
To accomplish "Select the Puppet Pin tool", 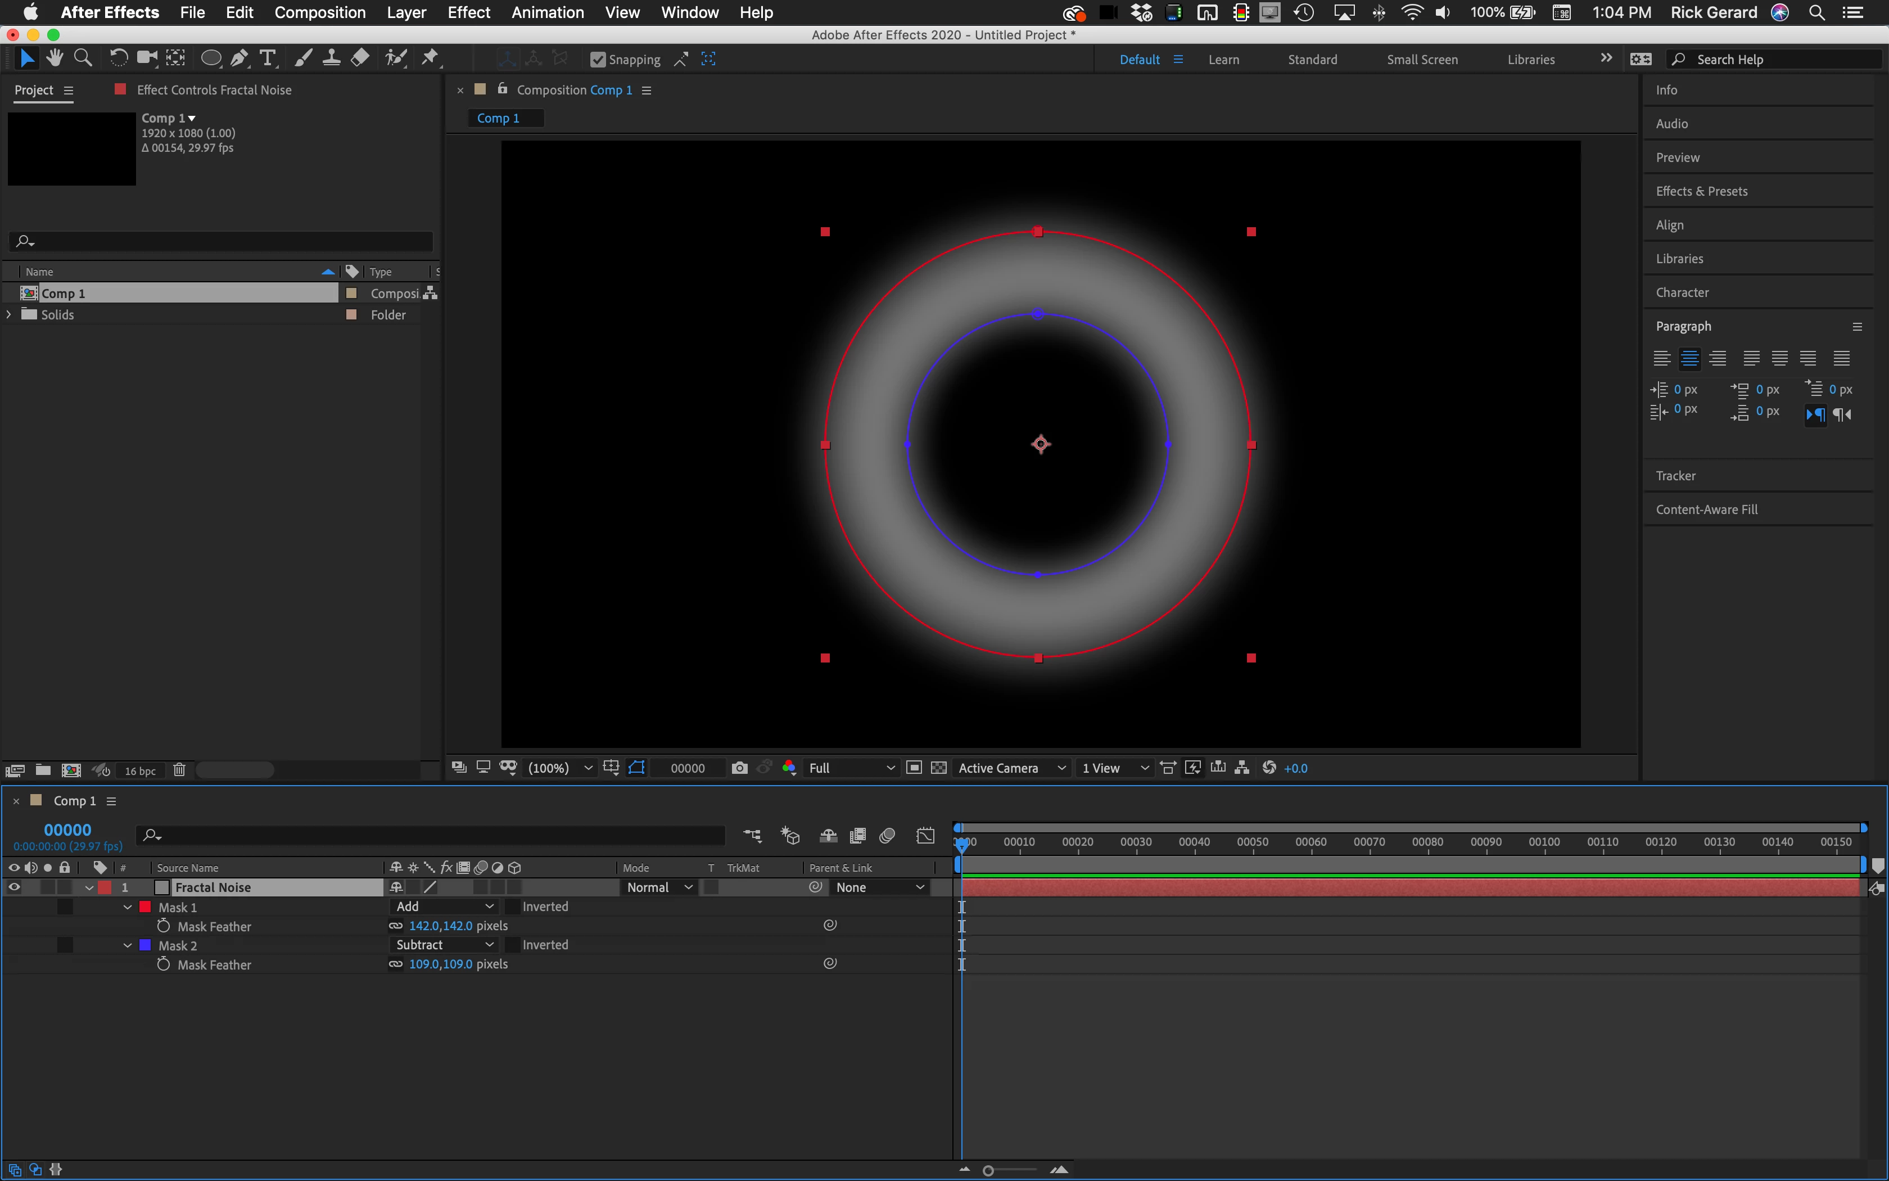I will 430,58.
